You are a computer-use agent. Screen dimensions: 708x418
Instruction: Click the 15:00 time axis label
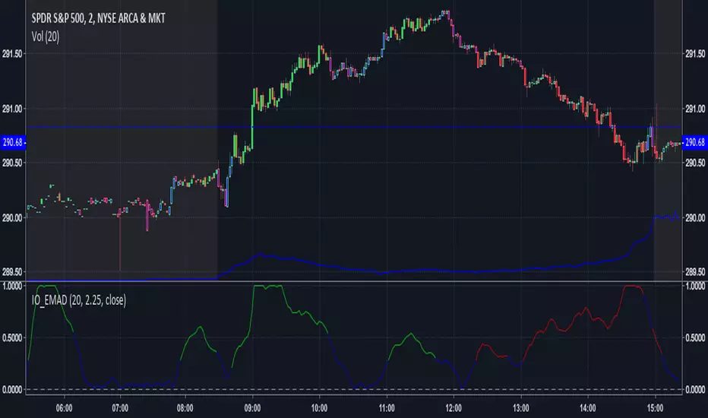point(655,408)
